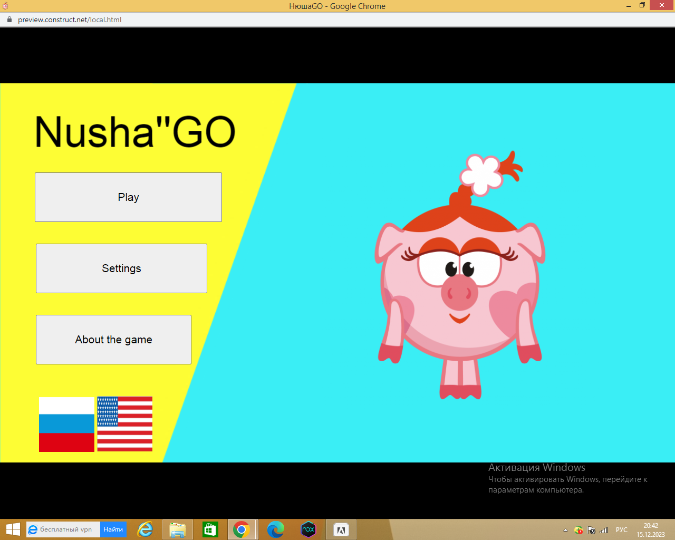Screen dimensions: 675x540
Task: Restore down the Chrome window
Action: pyautogui.click(x=642, y=5)
